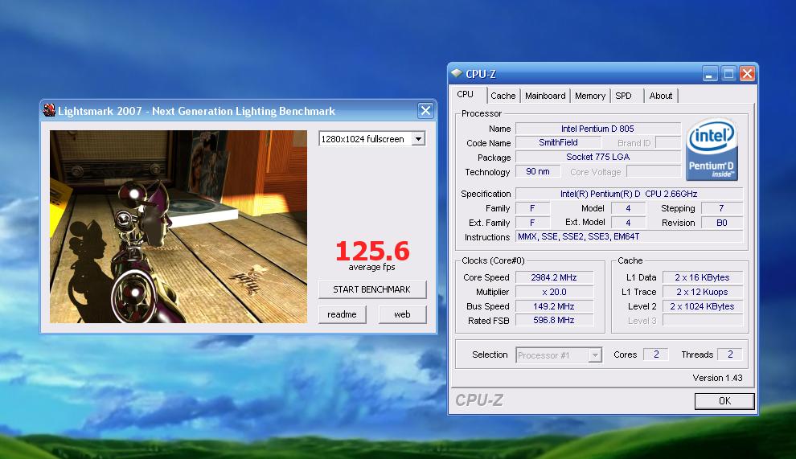Click the empty Core Voltage field
796x459 pixels.
click(654, 171)
